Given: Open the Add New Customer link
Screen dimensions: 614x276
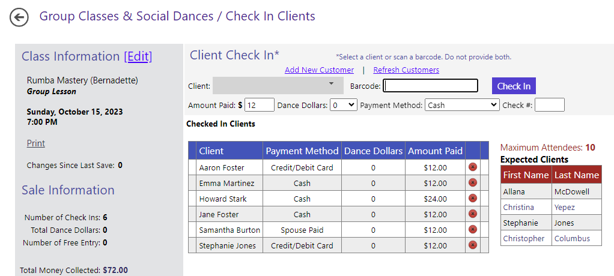Looking at the screenshot, I should click(319, 70).
